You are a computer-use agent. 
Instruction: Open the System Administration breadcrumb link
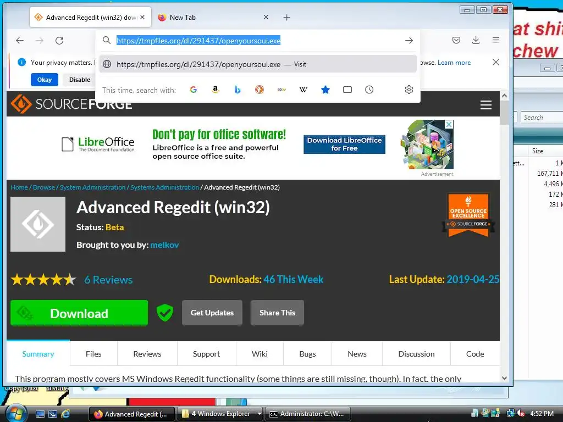click(x=92, y=187)
